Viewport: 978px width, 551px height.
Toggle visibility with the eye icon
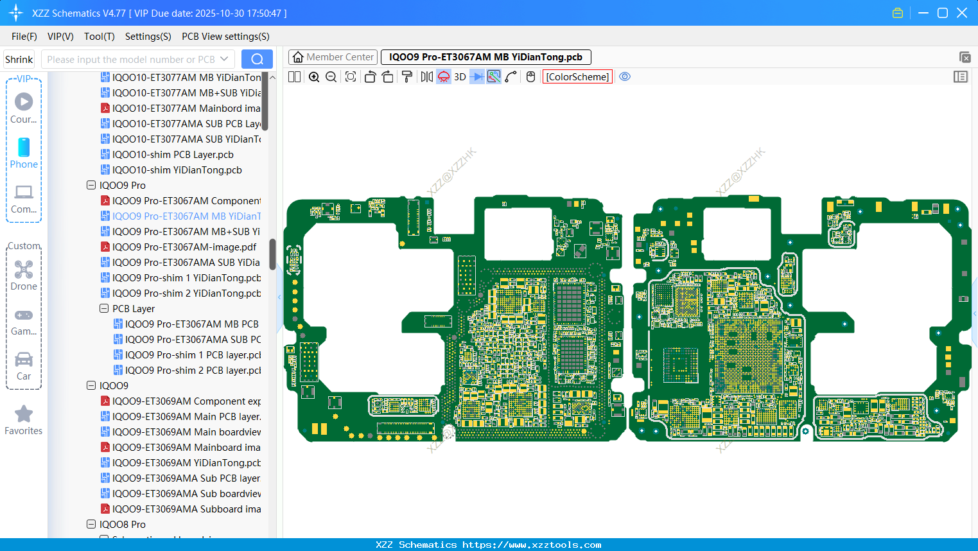tap(625, 77)
